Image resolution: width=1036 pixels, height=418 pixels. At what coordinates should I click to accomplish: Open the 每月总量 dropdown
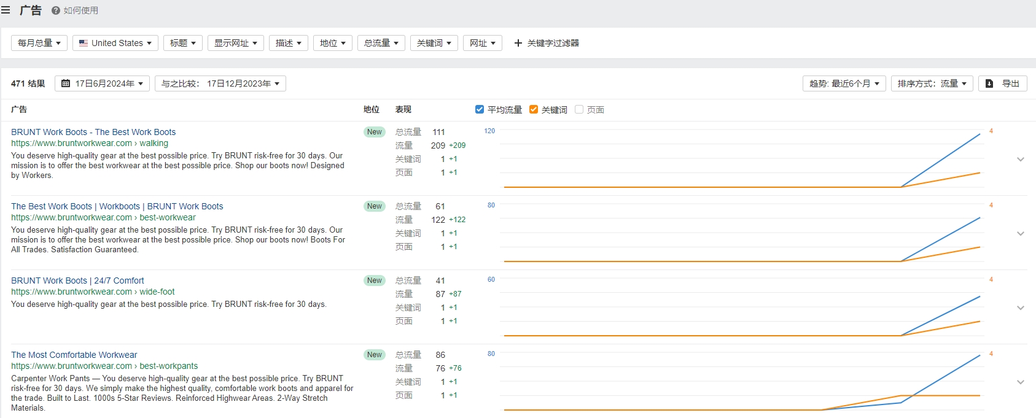click(39, 43)
